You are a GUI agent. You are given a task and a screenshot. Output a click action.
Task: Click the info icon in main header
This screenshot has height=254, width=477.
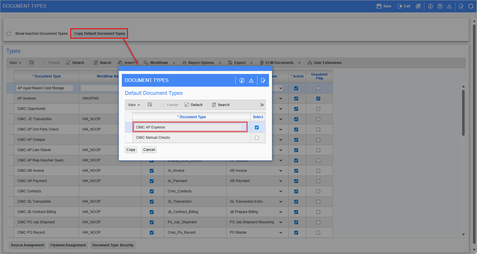(x=431, y=6)
